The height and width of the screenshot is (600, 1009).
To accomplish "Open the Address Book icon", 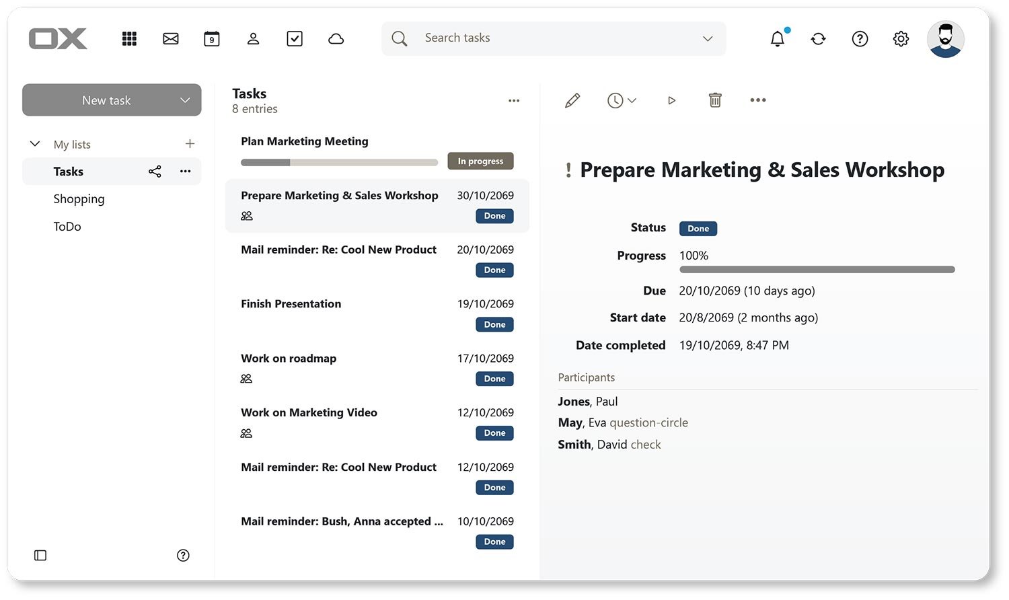I will tap(253, 38).
